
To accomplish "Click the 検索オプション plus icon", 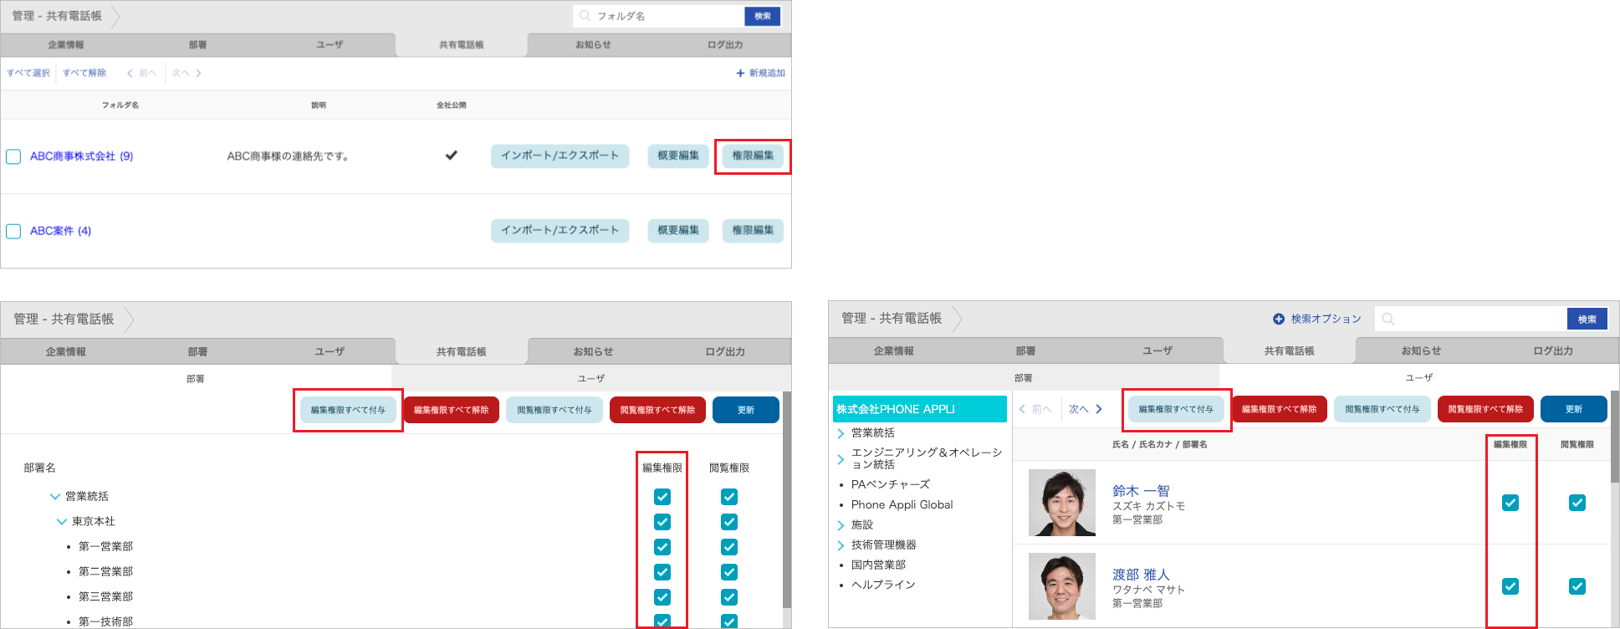I will (x=1279, y=319).
